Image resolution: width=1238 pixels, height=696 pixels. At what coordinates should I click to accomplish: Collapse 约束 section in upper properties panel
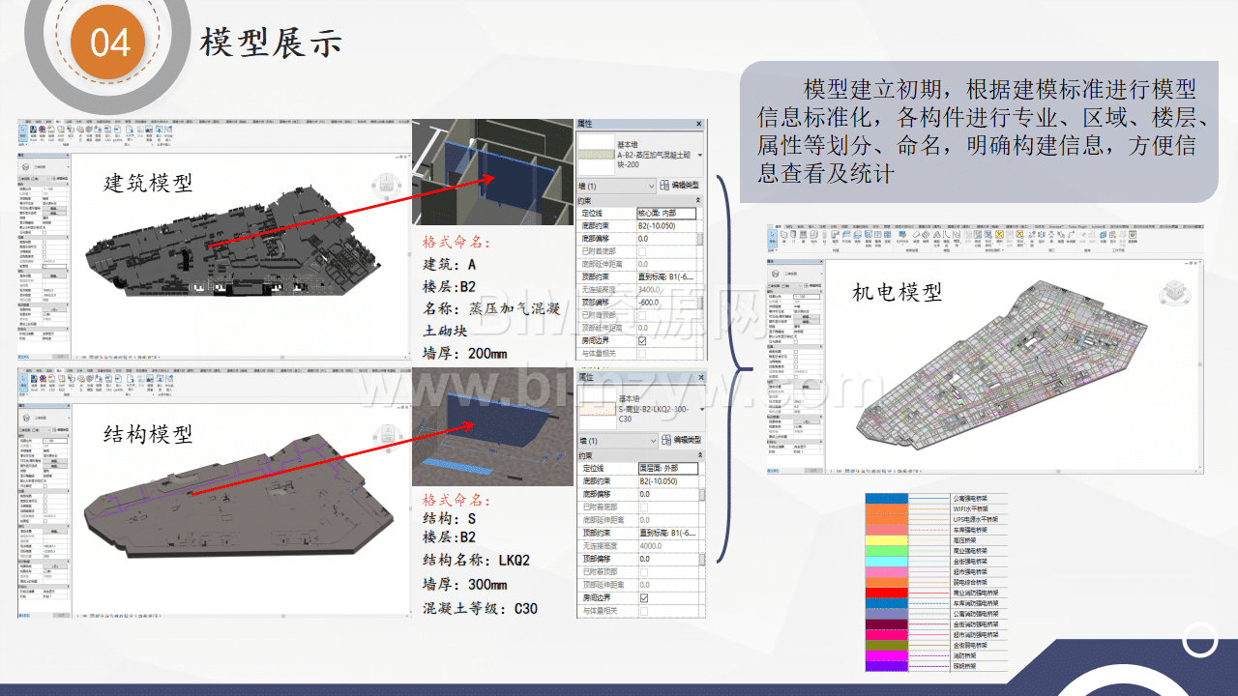pos(699,200)
